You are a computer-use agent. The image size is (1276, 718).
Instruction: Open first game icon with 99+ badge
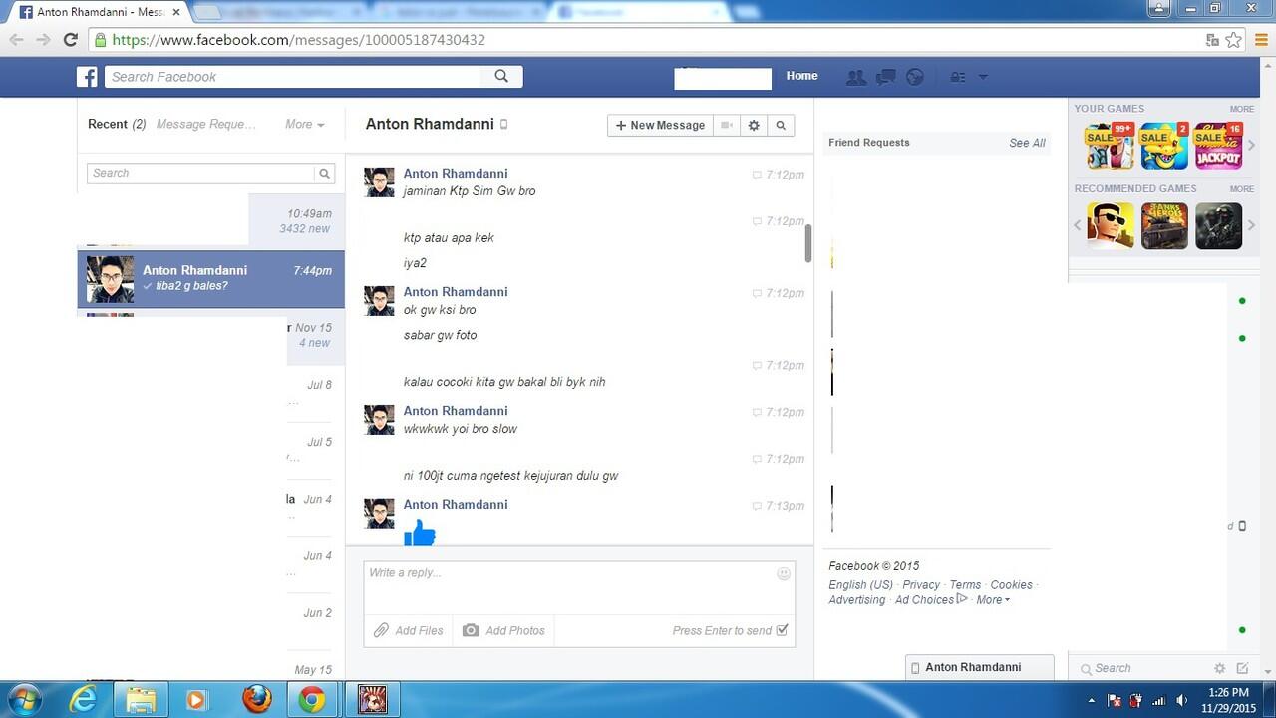[x=1110, y=147]
